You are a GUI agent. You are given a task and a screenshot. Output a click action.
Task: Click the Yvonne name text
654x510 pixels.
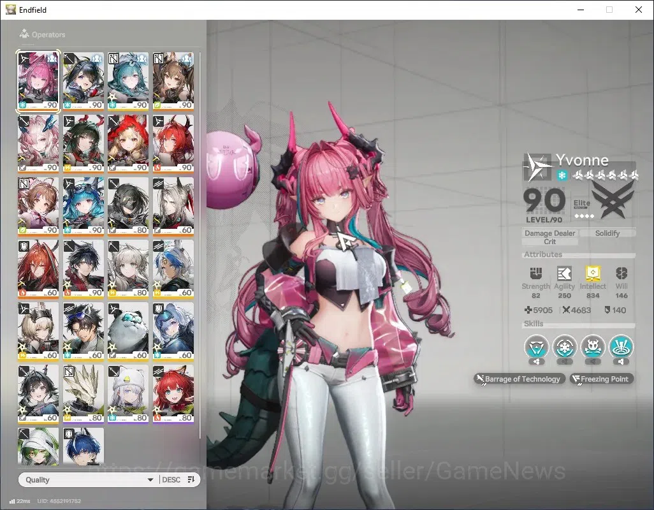(x=582, y=160)
